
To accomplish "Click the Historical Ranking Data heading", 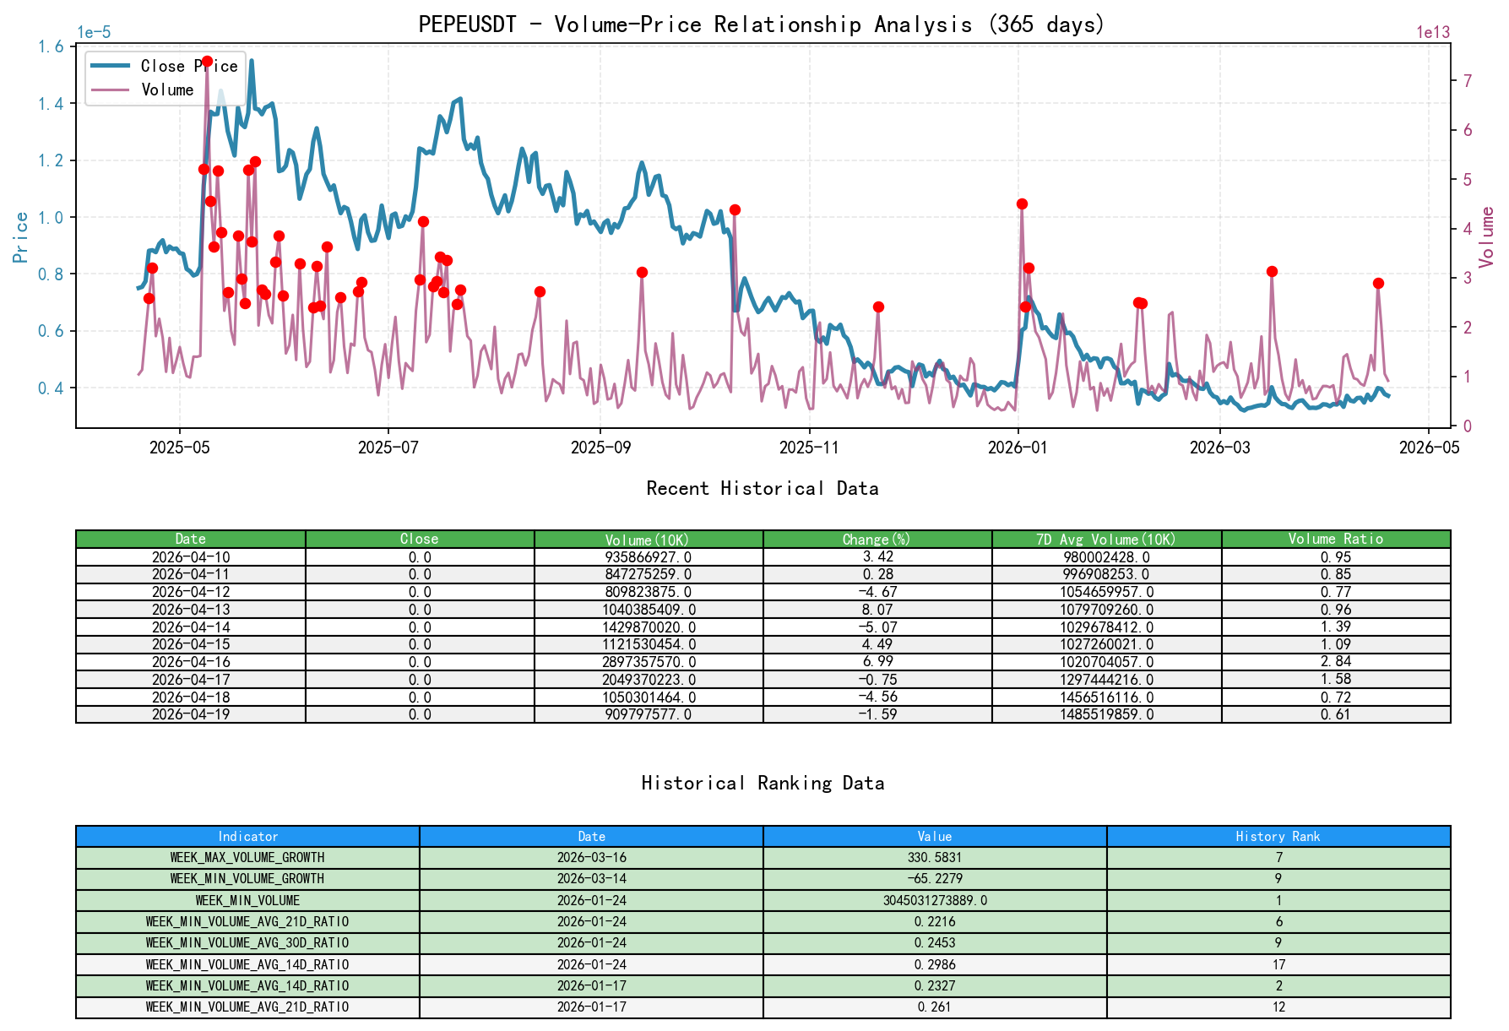I will coord(763,783).
